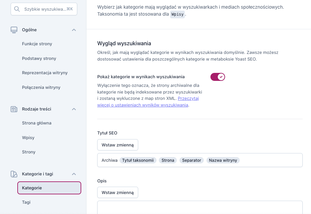The width and height of the screenshot is (311, 214).
Task: Disable Pokaż kategorie w wynikach wyszukiwania
Action: point(217,77)
